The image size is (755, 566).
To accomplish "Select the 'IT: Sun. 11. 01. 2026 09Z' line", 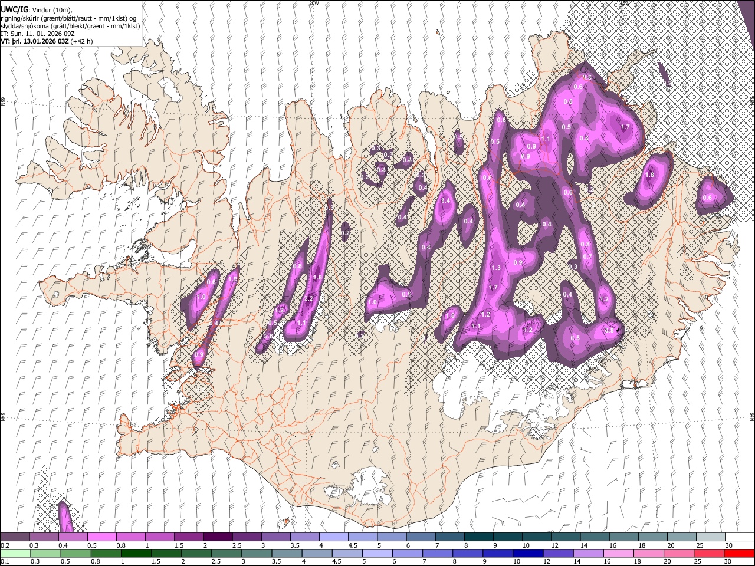I will coord(37,34).
